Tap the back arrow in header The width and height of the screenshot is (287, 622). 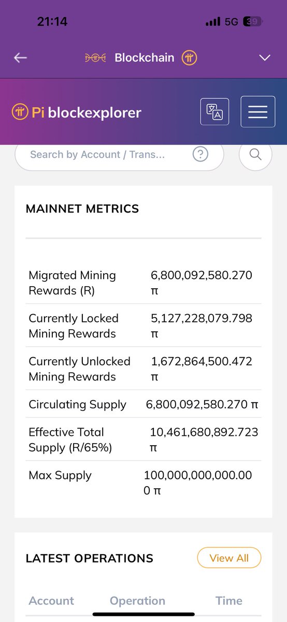[20, 58]
